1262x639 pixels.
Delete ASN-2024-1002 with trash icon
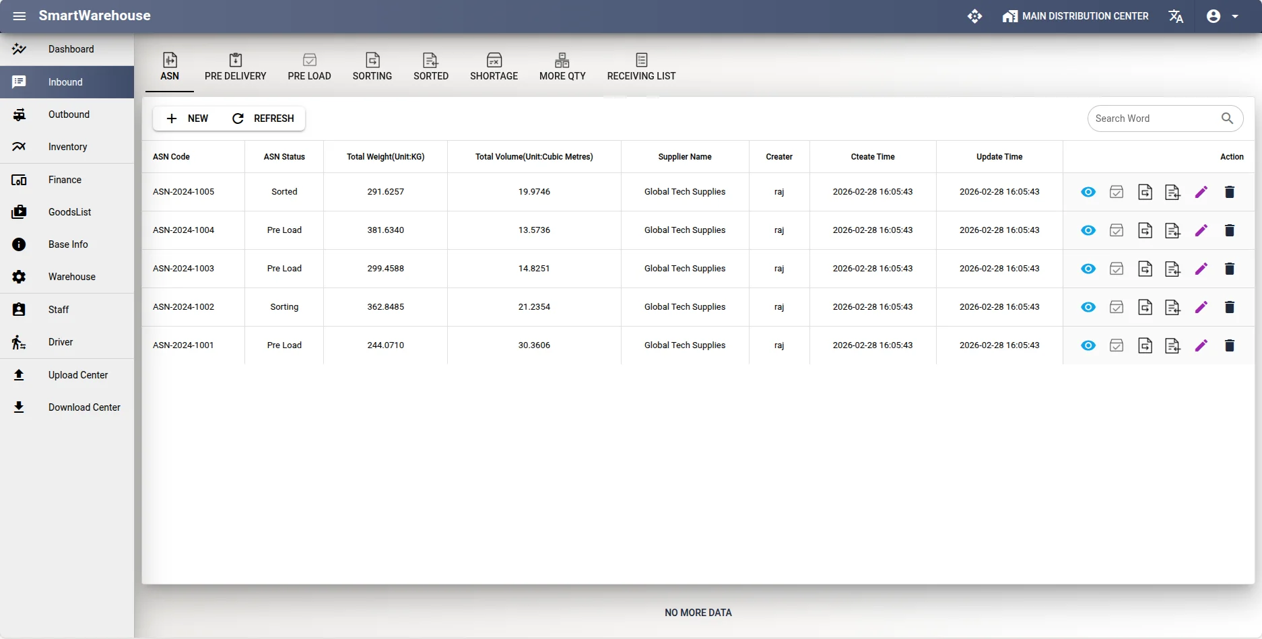click(x=1230, y=308)
